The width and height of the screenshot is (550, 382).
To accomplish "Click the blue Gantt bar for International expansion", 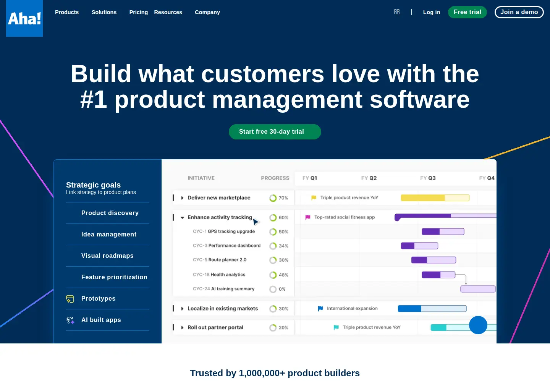I will click(x=432, y=309).
